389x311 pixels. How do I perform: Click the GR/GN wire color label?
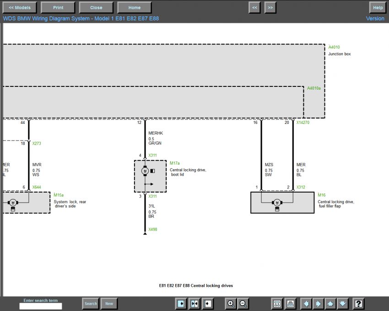155,143
